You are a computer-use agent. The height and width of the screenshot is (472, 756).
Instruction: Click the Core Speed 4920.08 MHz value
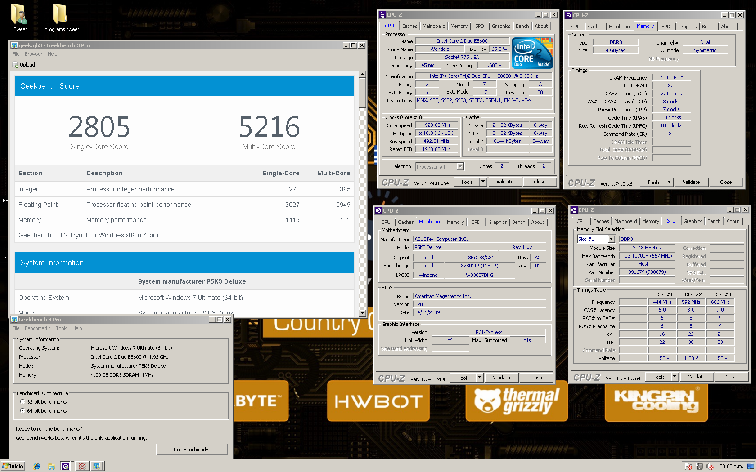click(x=436, y=125)
